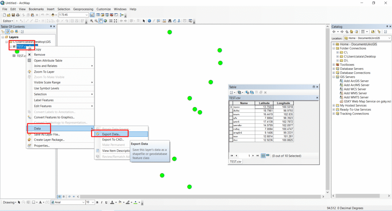The height and width of the screenshot is (211, 392).
Task: Toggle Underline text formatting
Action: [x=106, y=203]
